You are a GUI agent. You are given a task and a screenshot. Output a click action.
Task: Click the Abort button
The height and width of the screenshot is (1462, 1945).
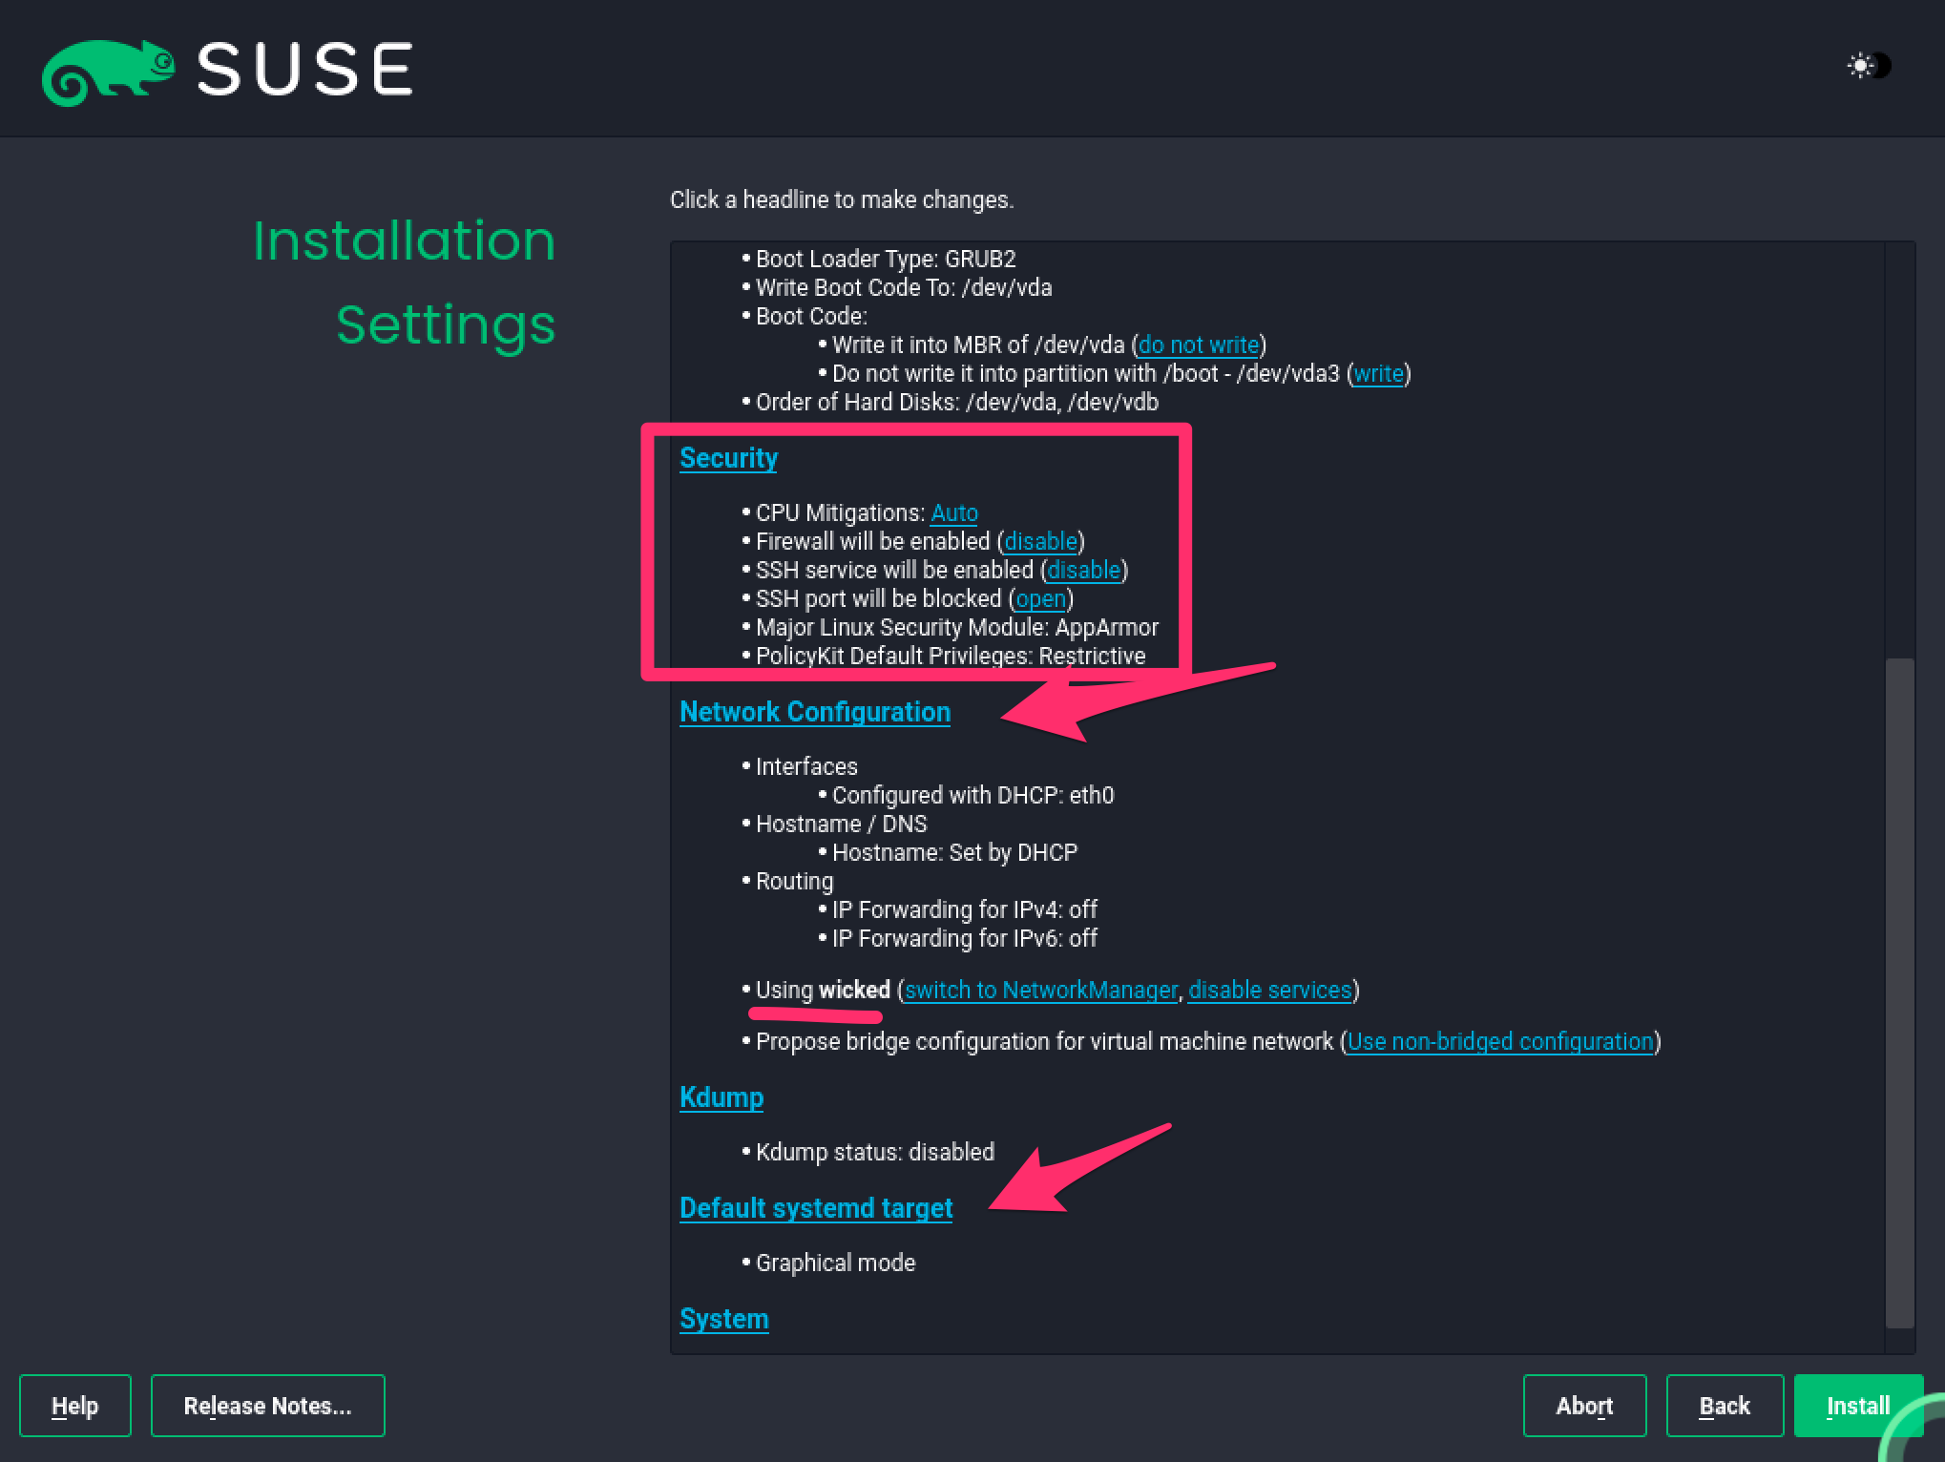click(1584, 1406)
